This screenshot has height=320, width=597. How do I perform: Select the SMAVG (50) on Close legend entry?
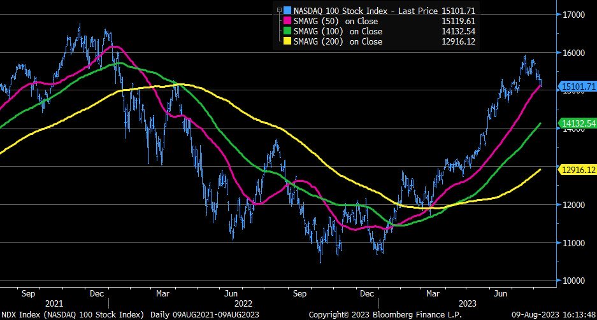[x=335, y=21]
